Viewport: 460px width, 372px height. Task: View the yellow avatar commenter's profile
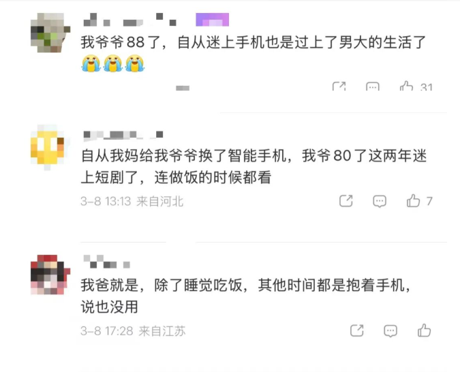tap(48, 147)
